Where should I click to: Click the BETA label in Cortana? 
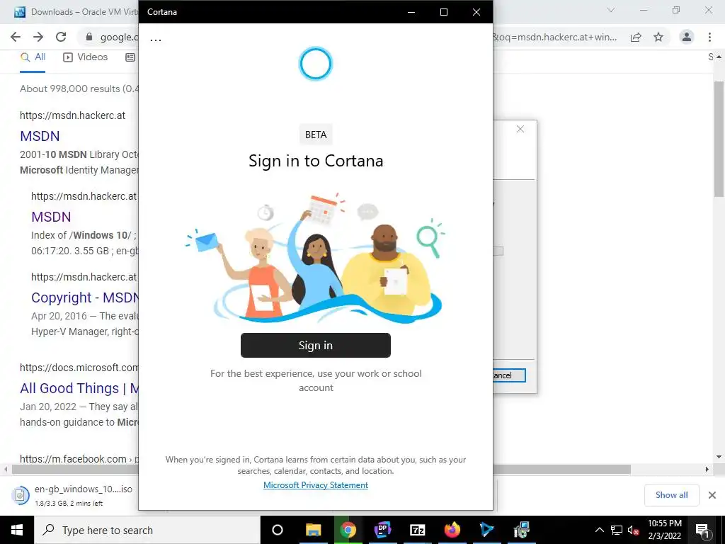[x=316, y=135]
